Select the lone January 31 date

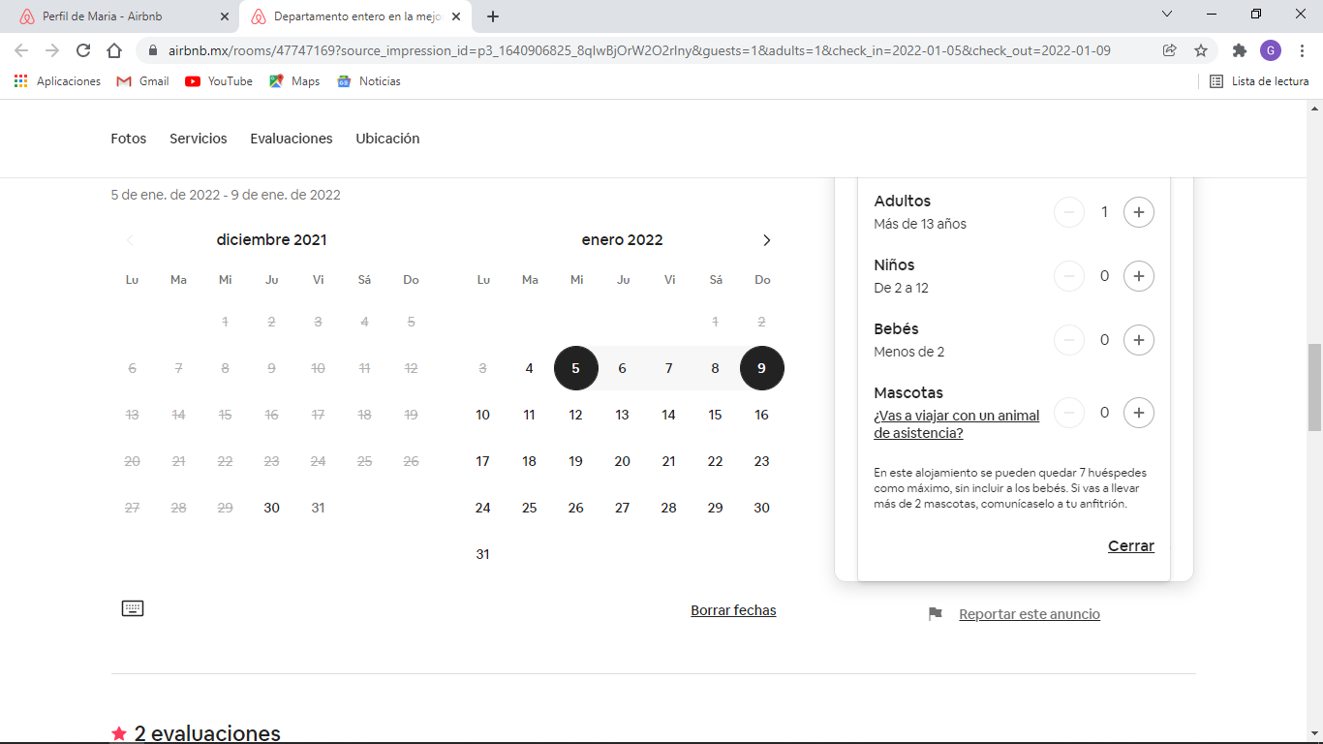[x=483, y=554]
